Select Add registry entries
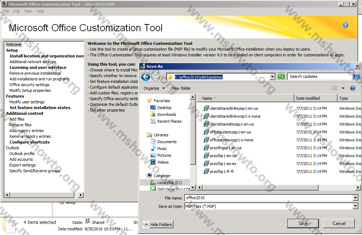The width and height of the screenshot is (362, 235). pyautogui.click(x=26, y=131)
